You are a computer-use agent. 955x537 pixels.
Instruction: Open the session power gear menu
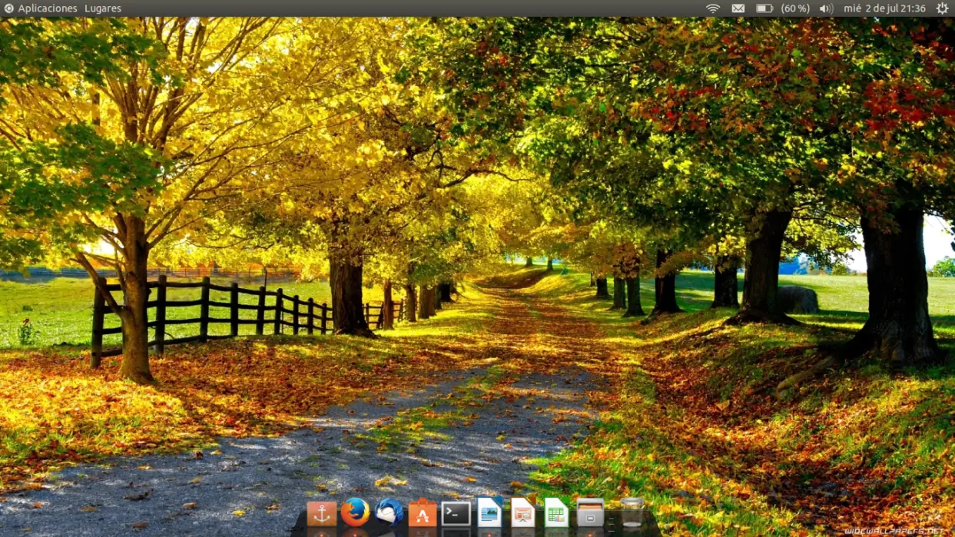click(x=942, y=8)
